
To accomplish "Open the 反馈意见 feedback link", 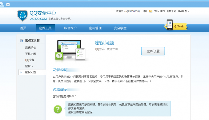I will (171, 11).
